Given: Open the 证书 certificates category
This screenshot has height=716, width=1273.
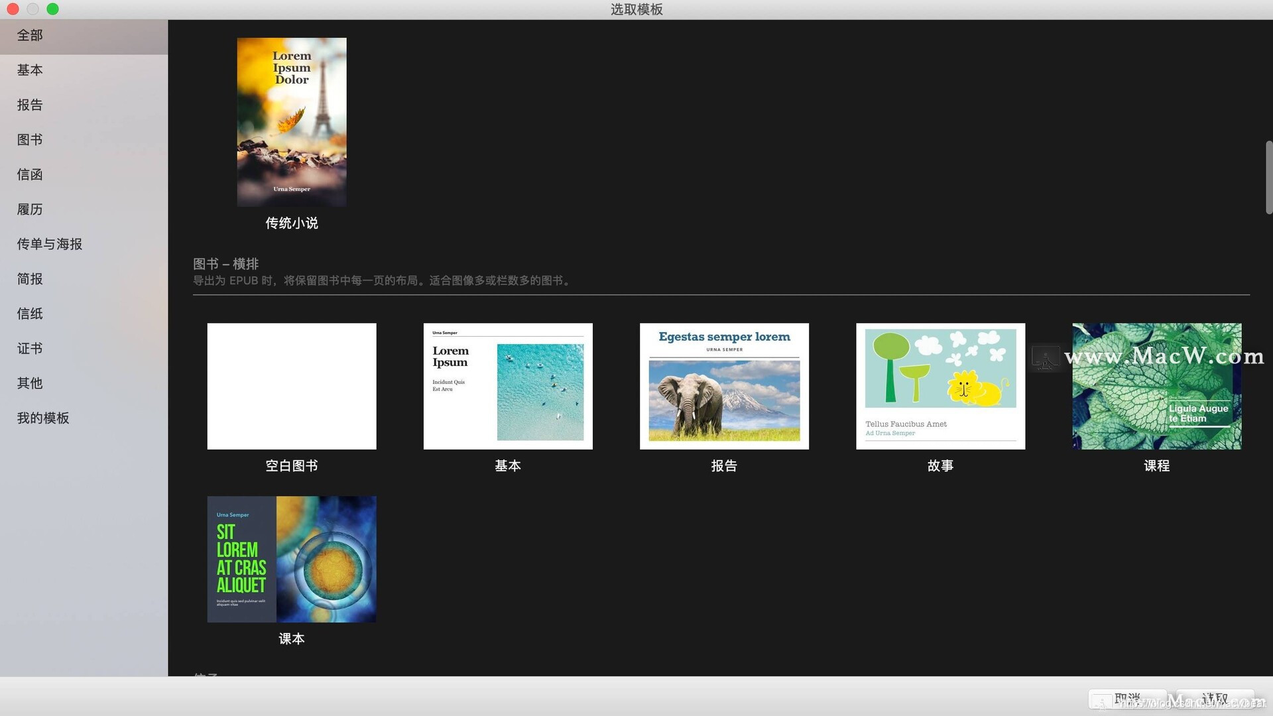Looking at the screenshot, I should (x=30, y=349).
